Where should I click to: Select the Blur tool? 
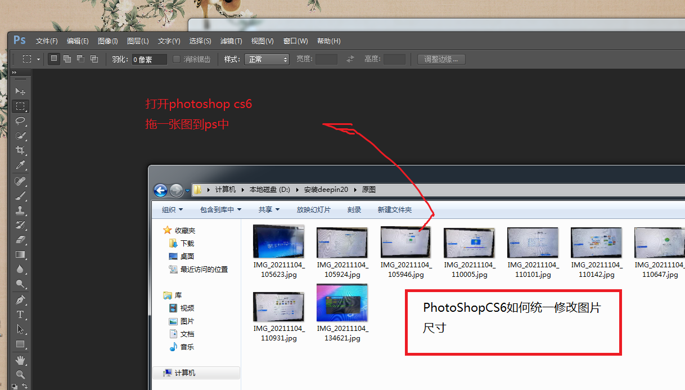(x=20, y=270)
